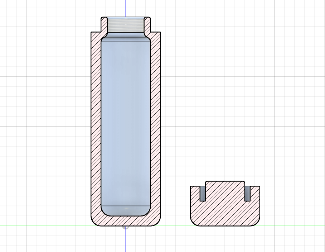Pick the left hatched wall of the bottle neck
325x252 pixels.
[104, 24]
